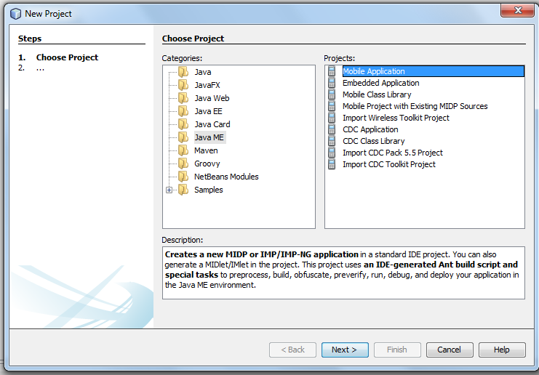Viewport: 539px width, 375px height.
Task: Select the NetBeans Modules category
Action: 226,177
